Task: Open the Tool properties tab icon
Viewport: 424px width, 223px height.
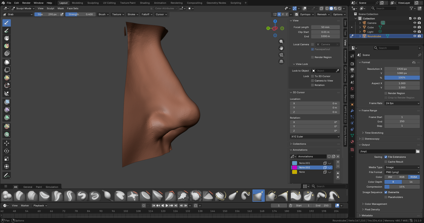Action: [x=352, y=56]
